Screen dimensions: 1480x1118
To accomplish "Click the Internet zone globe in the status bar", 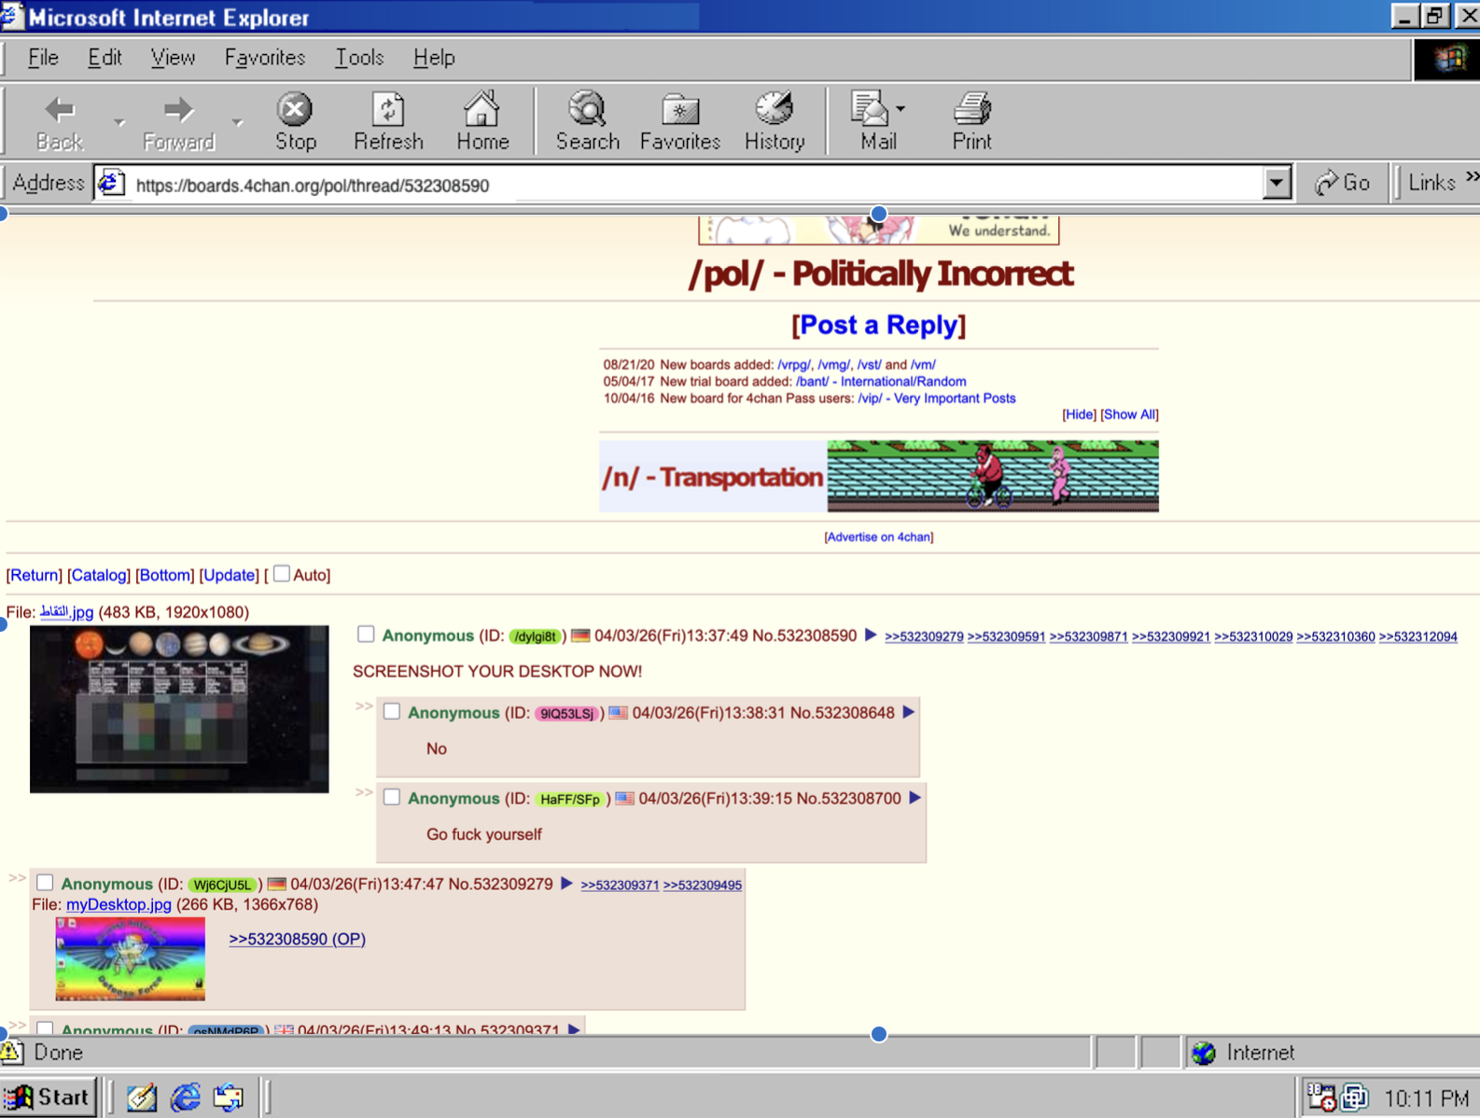I will point(1204,1053).
